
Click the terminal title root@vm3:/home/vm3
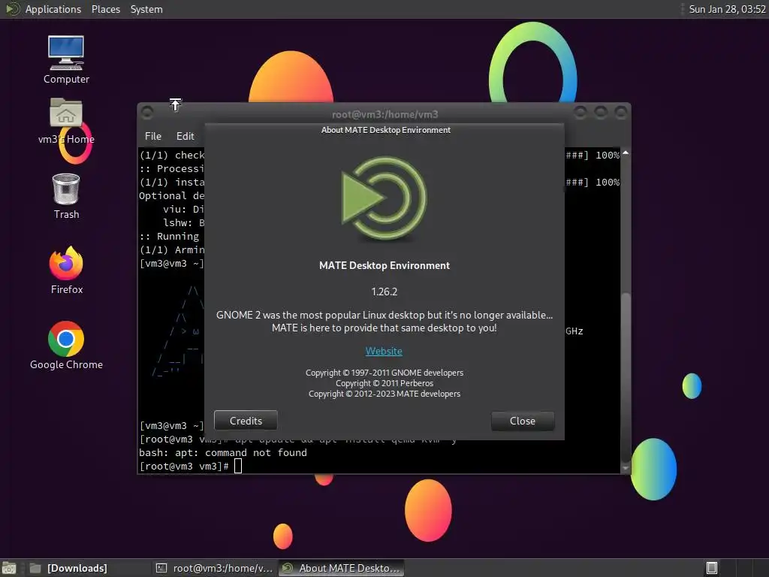coord(384,114)
